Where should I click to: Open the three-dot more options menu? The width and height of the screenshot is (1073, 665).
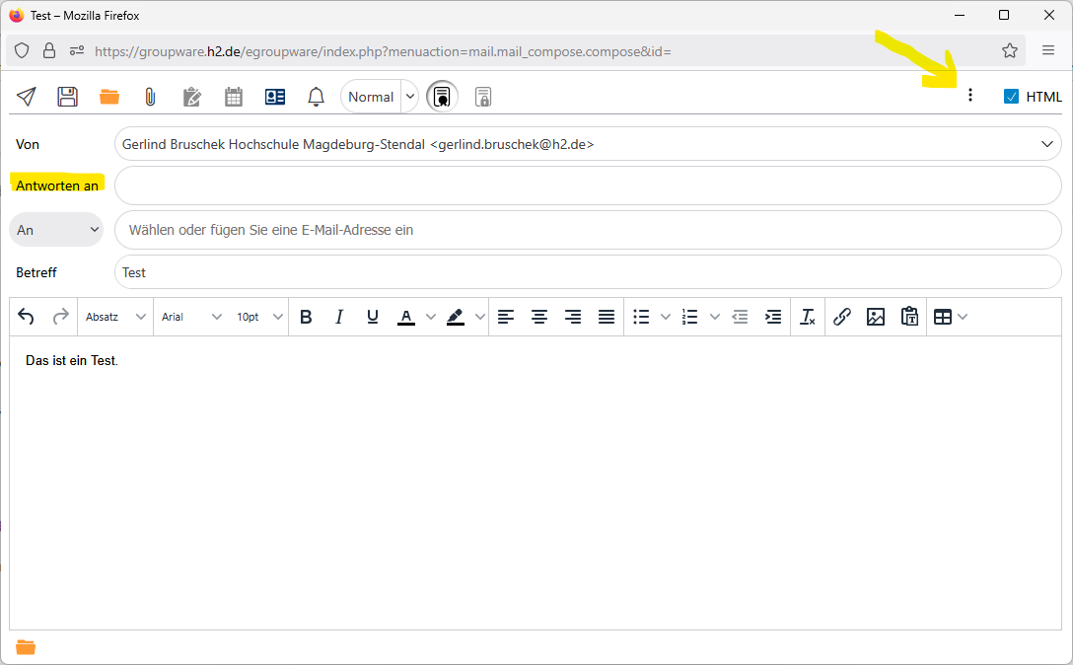pyautogui.click(x=970, y=96)
